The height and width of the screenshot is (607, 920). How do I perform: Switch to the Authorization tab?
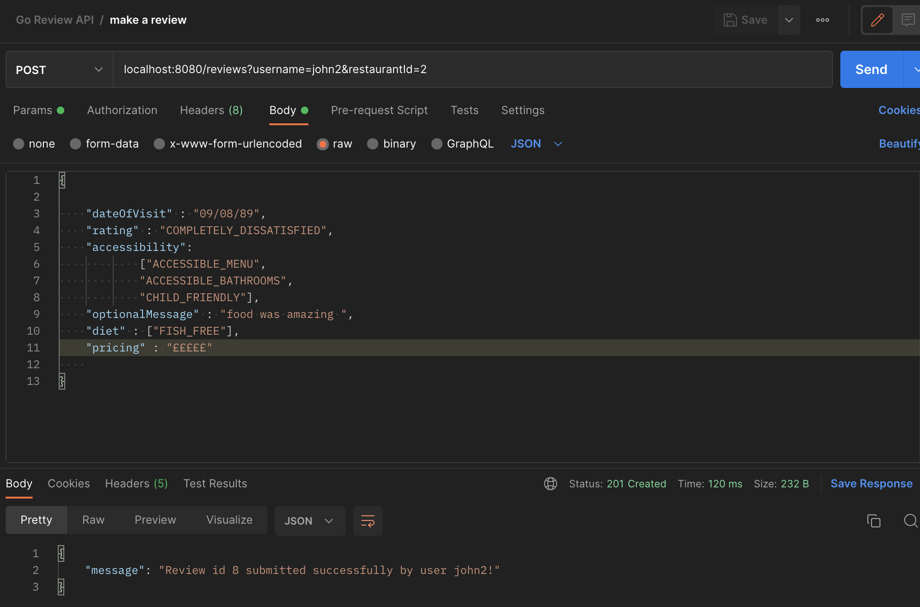click(x=122, y=110)
